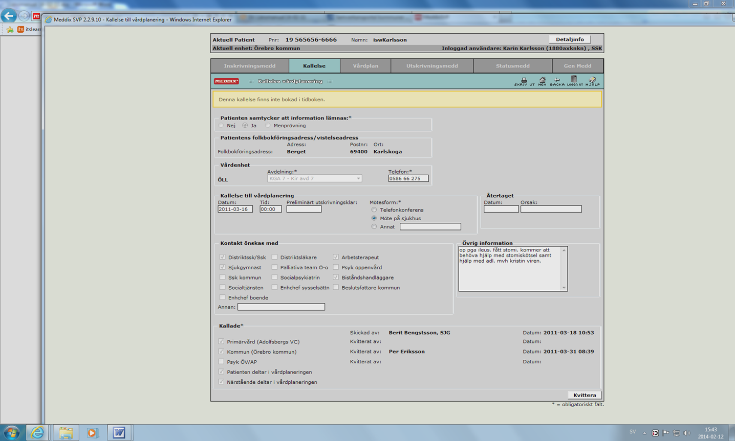This screenshot has width=735, height=441.
Task: Tick the Psyk ÖV/AP checkbox
Action: pos(221,362)
